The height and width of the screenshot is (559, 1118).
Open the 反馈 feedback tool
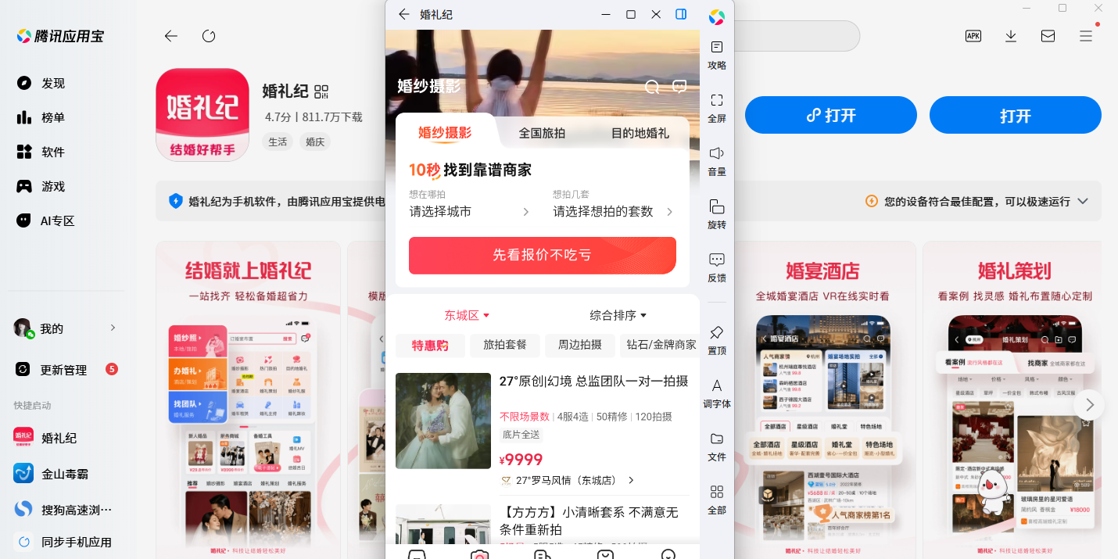[x=717, y=267]
